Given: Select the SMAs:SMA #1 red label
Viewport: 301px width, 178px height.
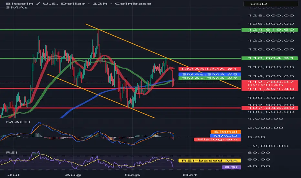Looking at the screenshot, I should pyautogui.click(x=210, y=69).
